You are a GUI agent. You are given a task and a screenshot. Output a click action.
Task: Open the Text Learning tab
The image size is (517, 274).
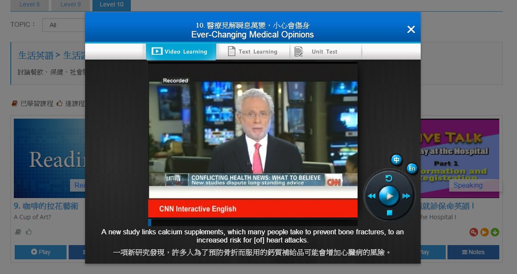point(253,51)
